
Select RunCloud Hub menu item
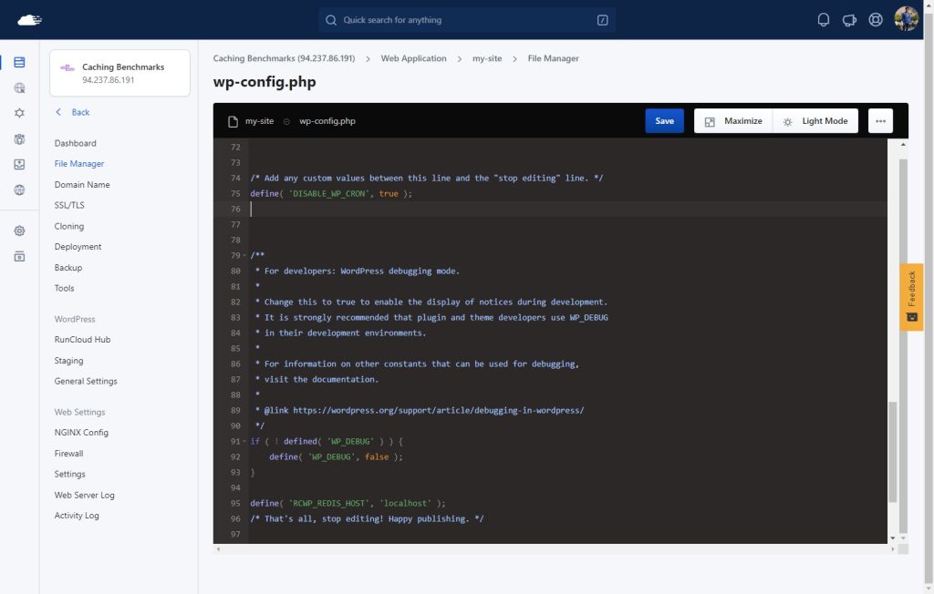point(82,340)
